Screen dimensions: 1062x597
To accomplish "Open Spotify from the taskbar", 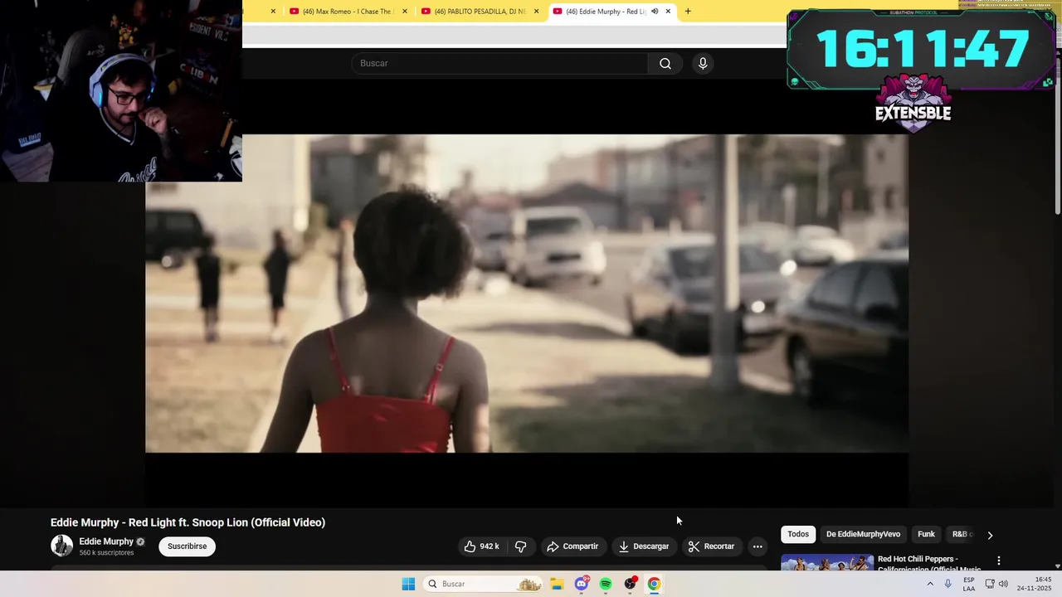I will point(606,584).
